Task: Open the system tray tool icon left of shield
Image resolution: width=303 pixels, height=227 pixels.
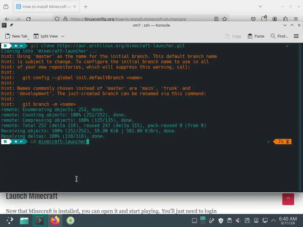Action: (211, 220)
